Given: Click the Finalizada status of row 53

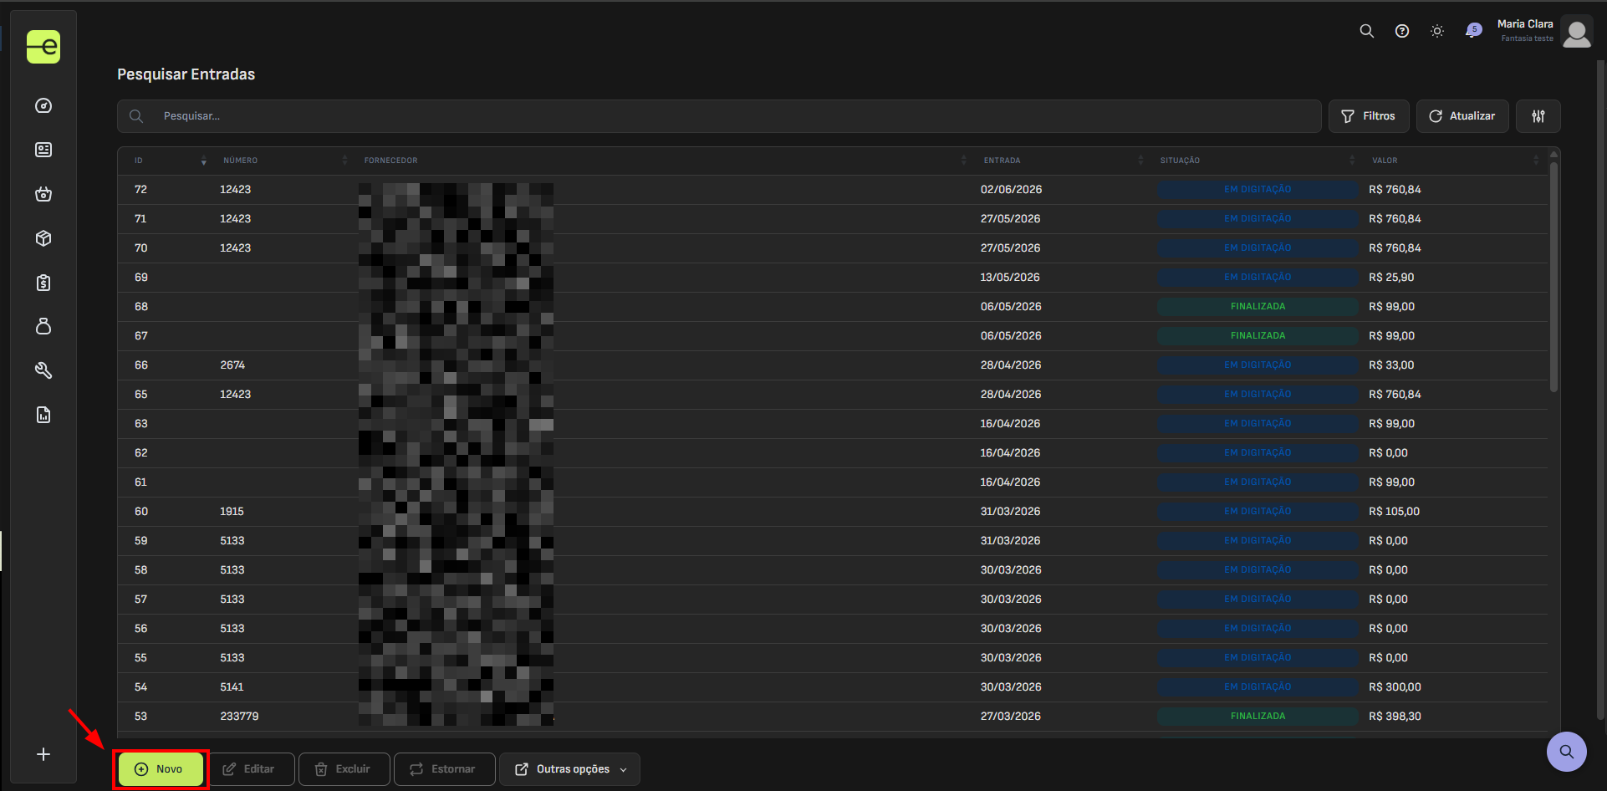Looking at the screenshot, I should coord(1258,717).
